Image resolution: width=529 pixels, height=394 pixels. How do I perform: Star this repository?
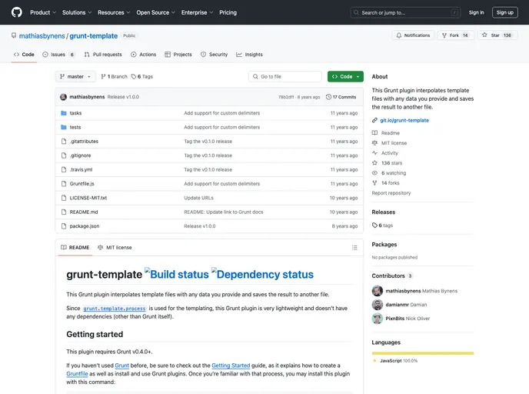pyautogui.click(x=492, y=35)
